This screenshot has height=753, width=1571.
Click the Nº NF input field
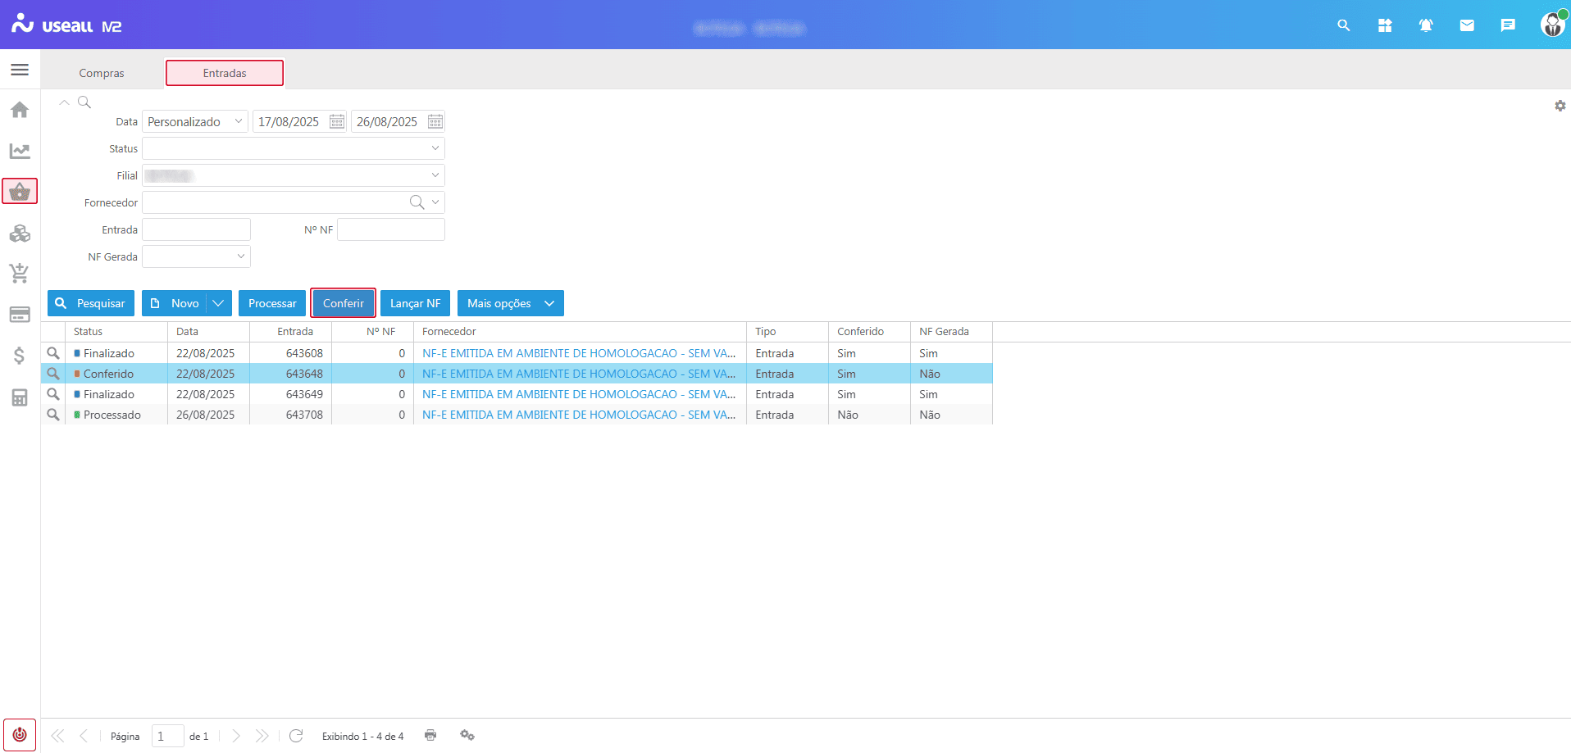tap(391, 229)
